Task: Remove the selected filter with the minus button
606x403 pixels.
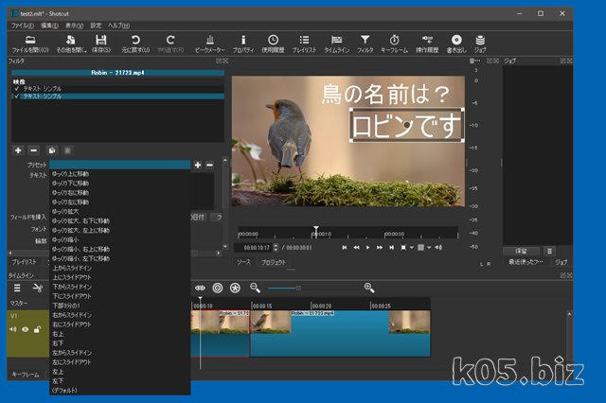Action: (34, 150)
